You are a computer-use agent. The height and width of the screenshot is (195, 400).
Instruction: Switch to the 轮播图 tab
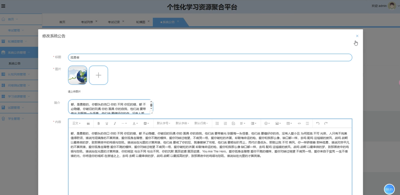[141, 22]
